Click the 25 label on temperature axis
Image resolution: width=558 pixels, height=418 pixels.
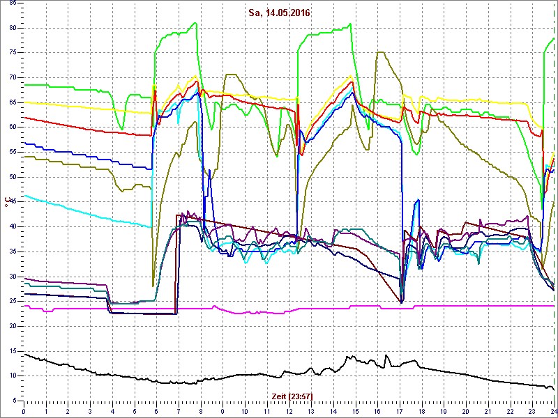pyautogui.click(x=12, y=302)
